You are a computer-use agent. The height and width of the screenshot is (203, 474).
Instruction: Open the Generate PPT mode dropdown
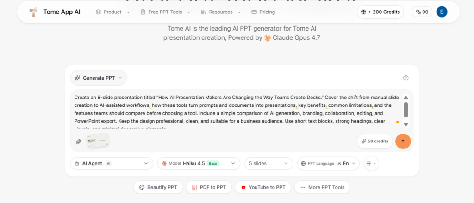click(99, 78)
